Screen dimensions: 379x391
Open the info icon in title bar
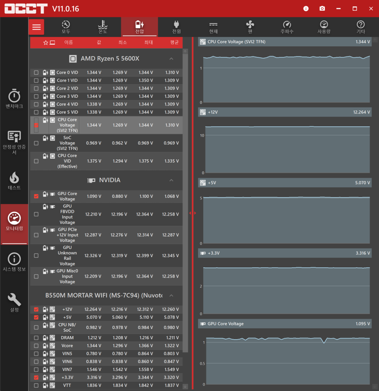[306, 9]
